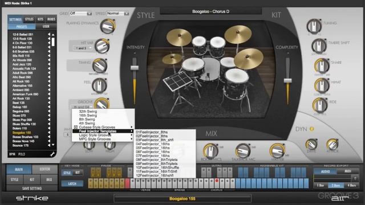Adjust the Timbre Shift knob

[x=319, y=46]
